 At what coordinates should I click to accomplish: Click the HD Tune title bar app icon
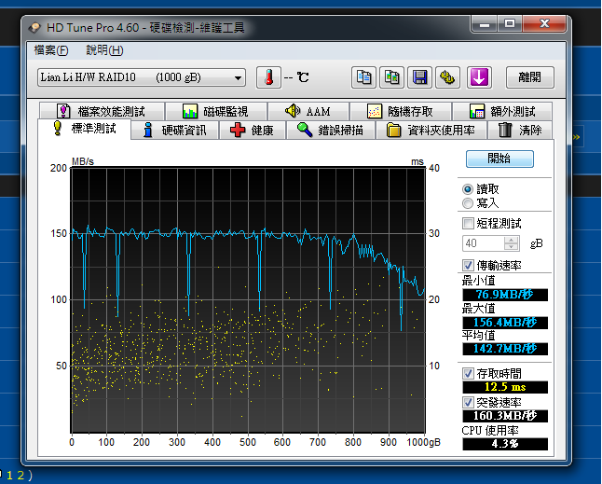click(x=34, y=28)
